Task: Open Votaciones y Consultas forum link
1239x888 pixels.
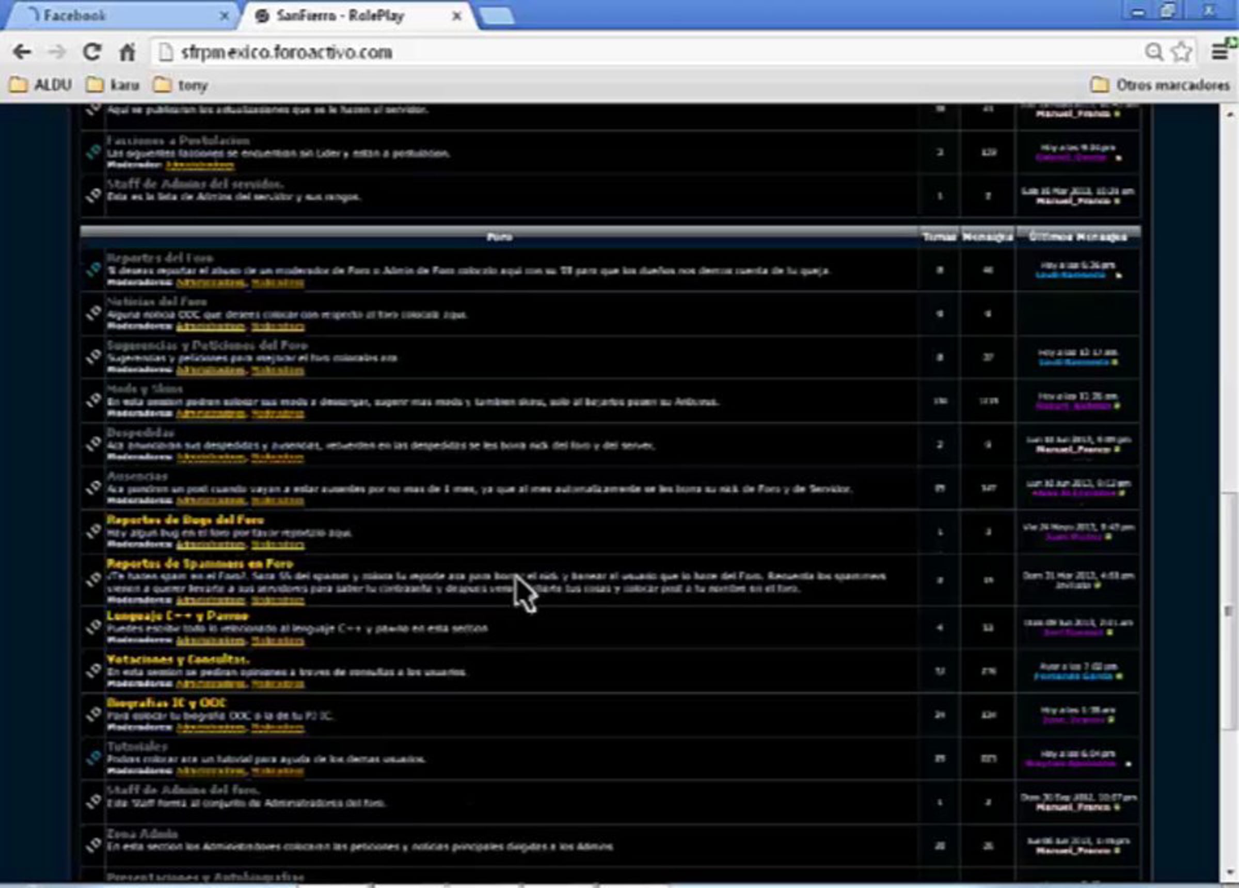Action: coord(178,660)
